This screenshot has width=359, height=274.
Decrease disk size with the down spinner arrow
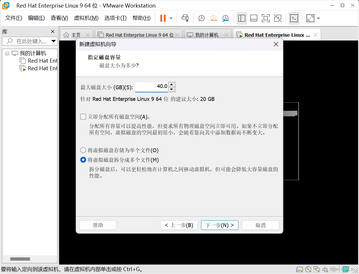click(172, 89)
